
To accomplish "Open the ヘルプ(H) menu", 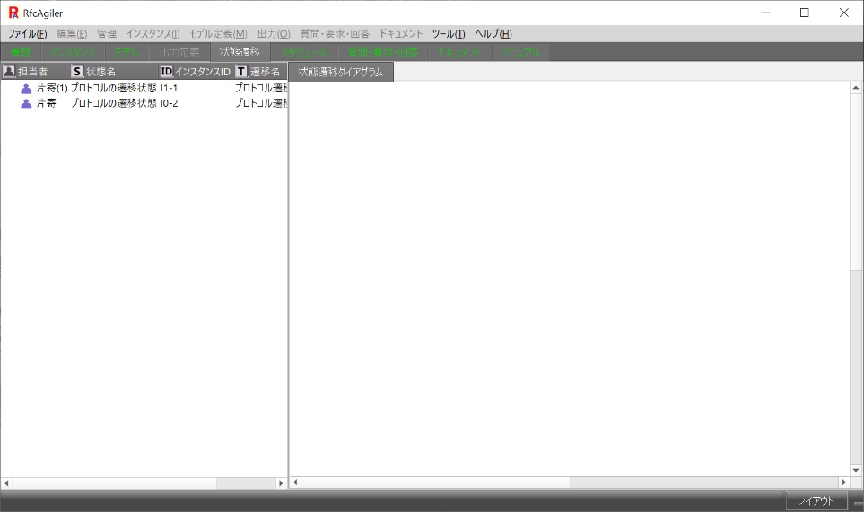I will 493,33.
